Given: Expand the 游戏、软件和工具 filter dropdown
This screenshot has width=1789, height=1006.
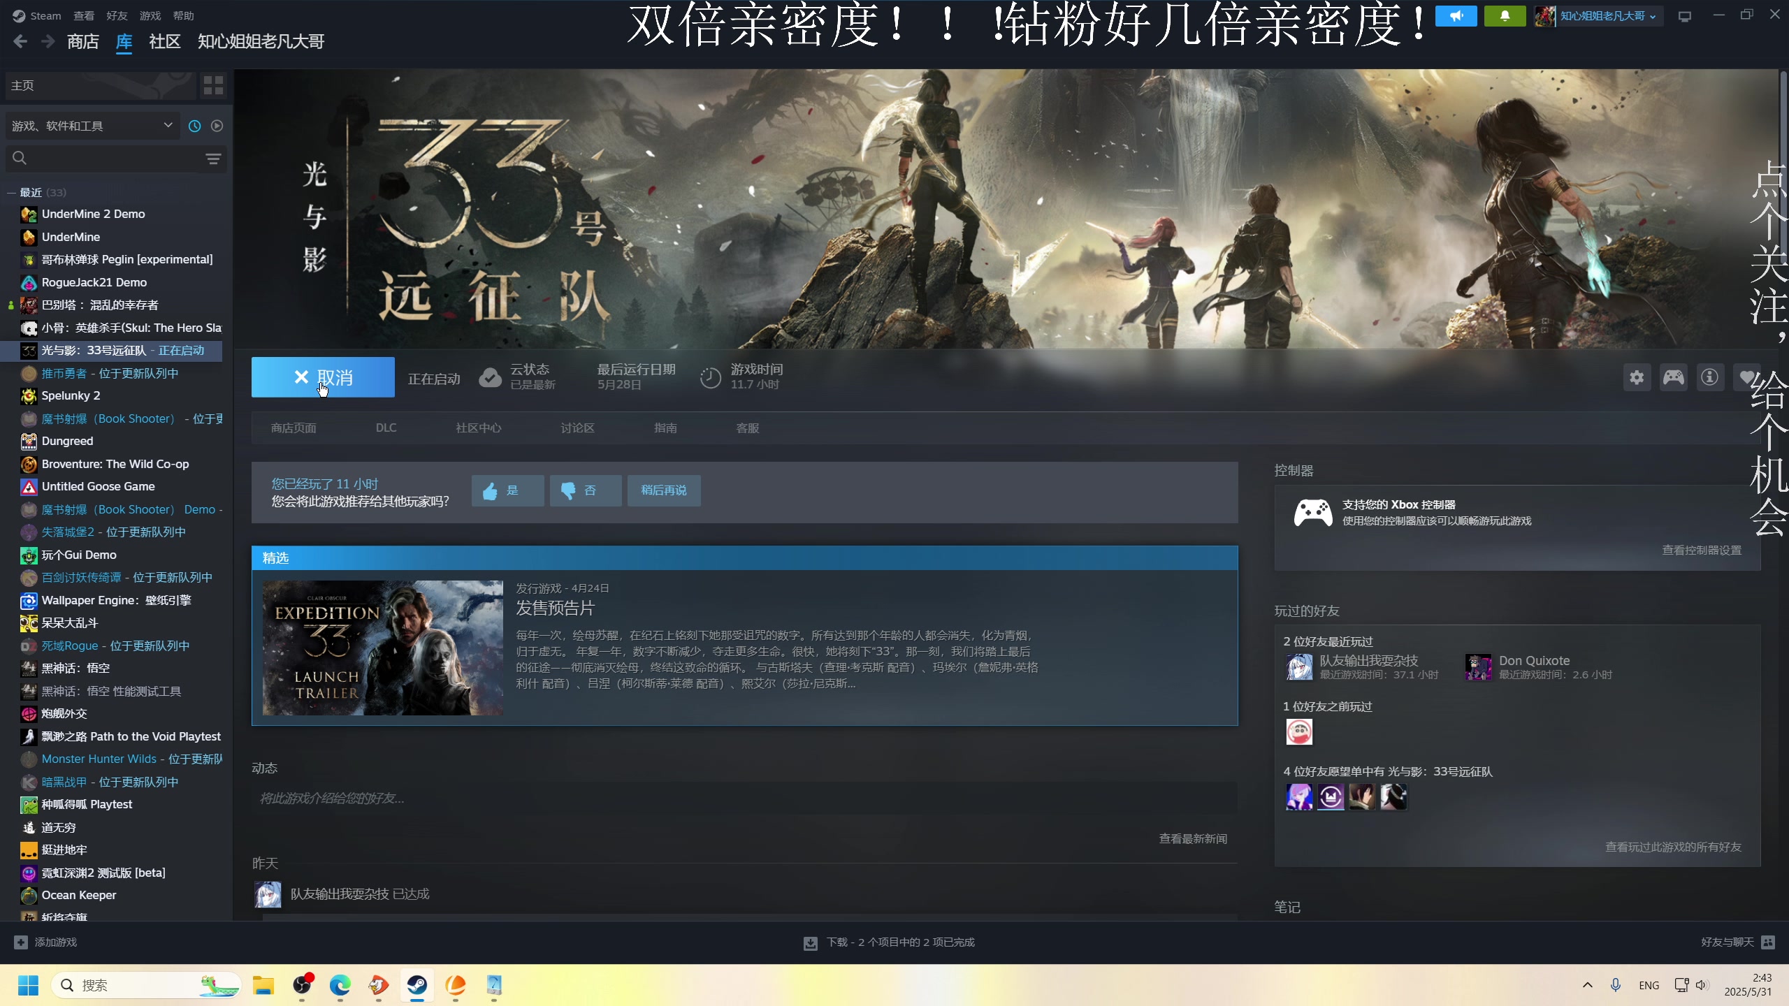Looking at the screenshot, I should tap(92, 126).
